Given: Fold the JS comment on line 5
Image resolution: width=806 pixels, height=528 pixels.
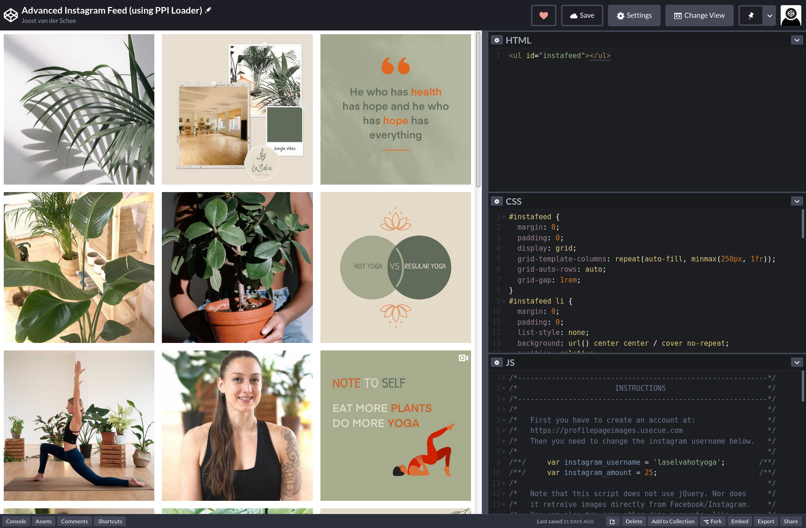Looking at the screenshot, I should [x=504, y=420].
